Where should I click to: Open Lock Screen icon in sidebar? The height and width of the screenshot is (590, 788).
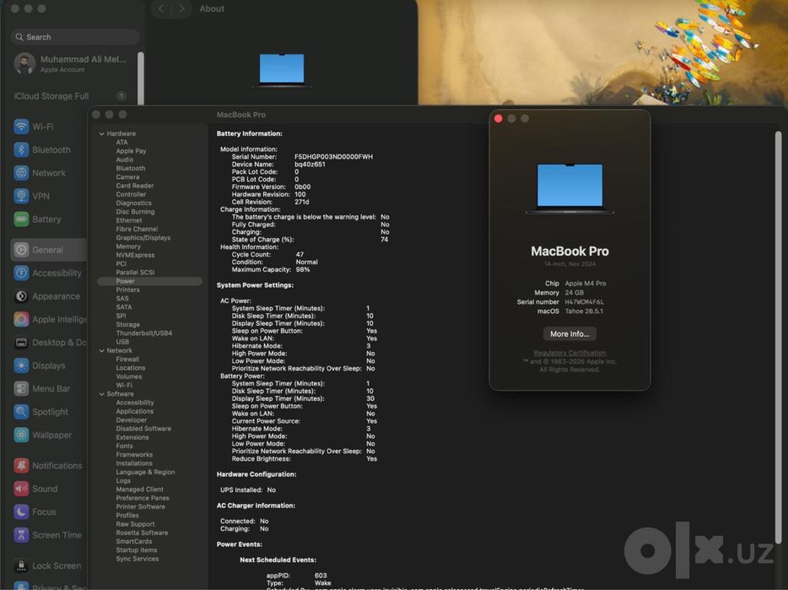21,566
